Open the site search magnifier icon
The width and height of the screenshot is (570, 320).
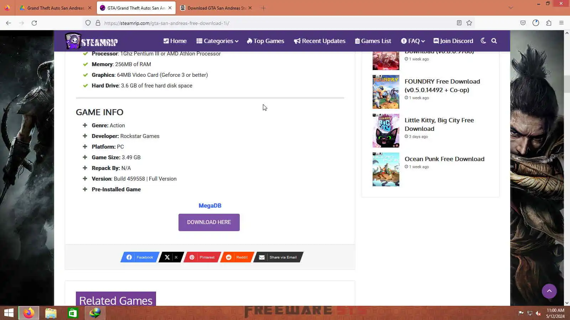[x=494, y=41]
